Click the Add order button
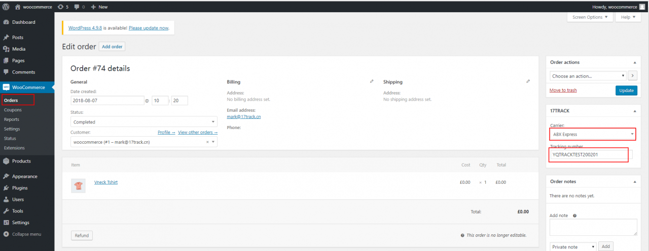The height and width of the screenshot is (251, 649). (112, 47)
